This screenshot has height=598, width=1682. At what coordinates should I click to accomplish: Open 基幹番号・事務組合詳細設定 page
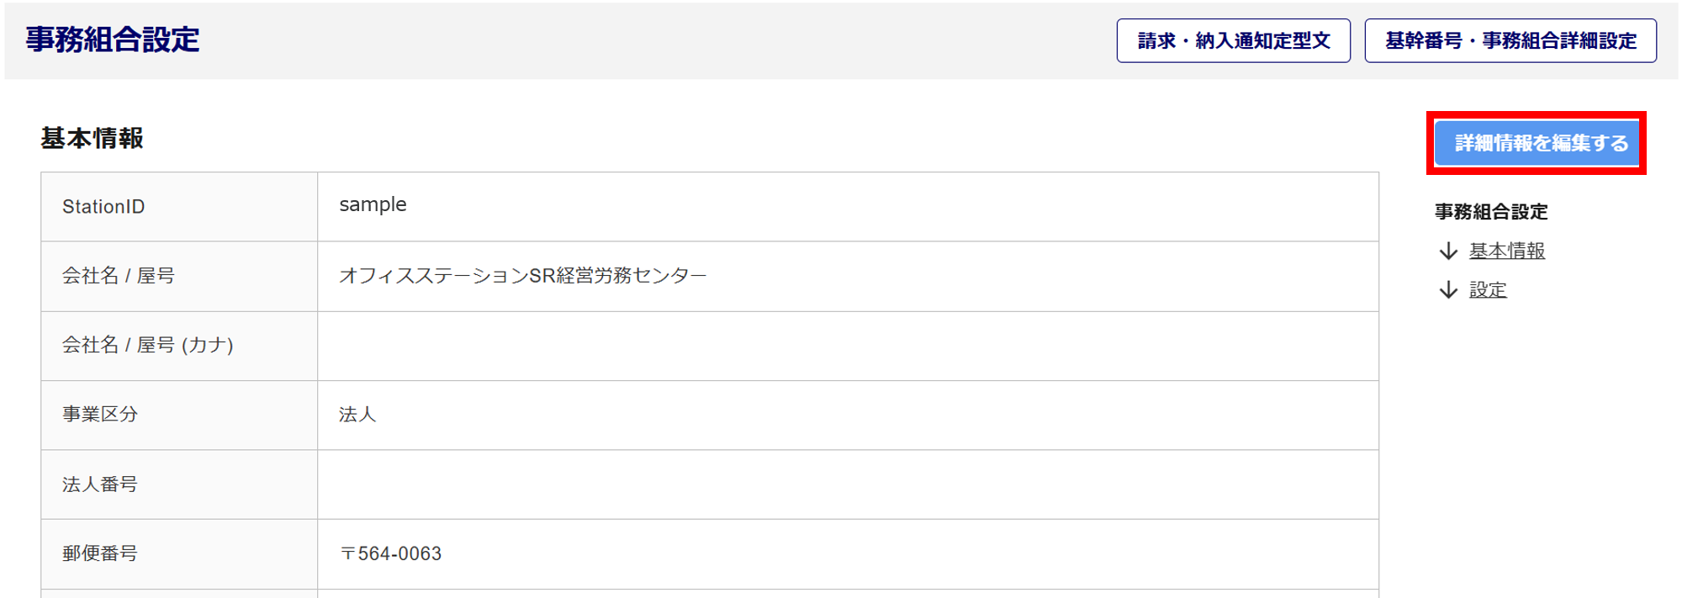coord(1510,40)
